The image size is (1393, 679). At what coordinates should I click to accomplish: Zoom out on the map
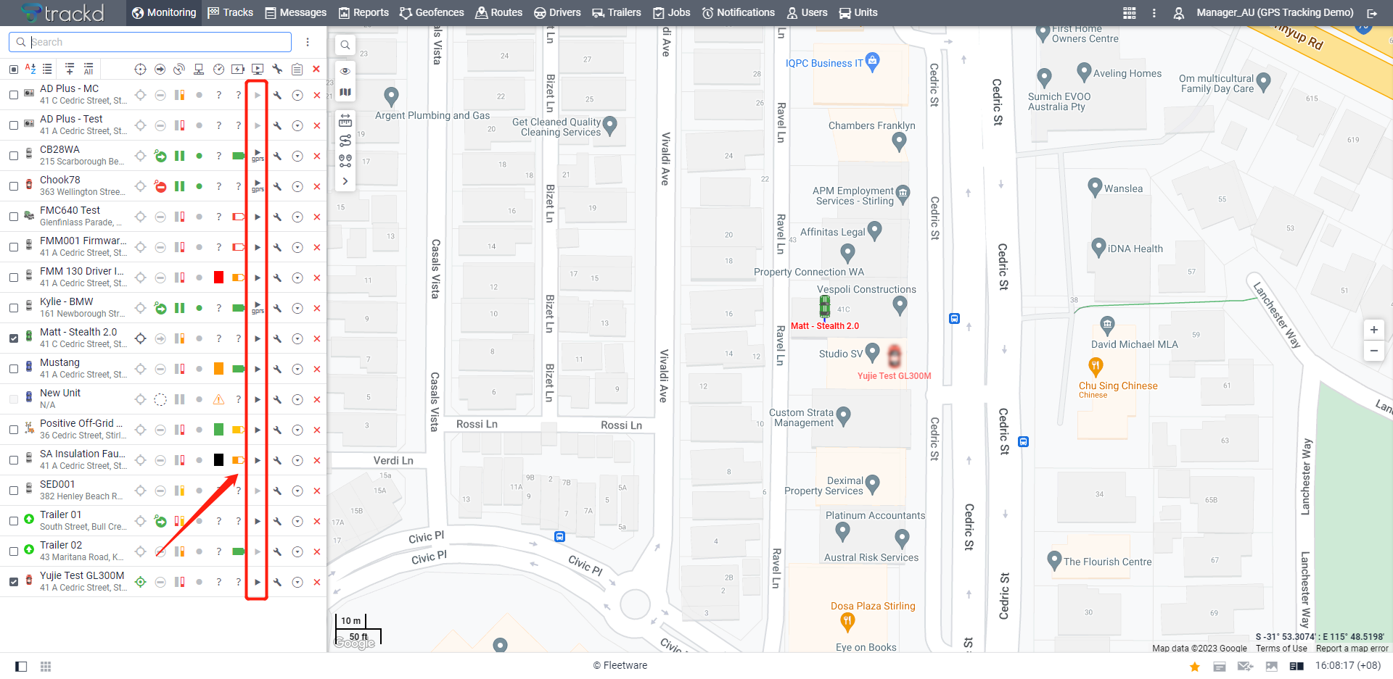click(x=1373, y=351)
